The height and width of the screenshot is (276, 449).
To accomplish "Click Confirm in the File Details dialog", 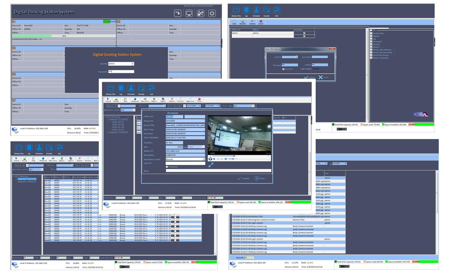I will coord(243,178).
